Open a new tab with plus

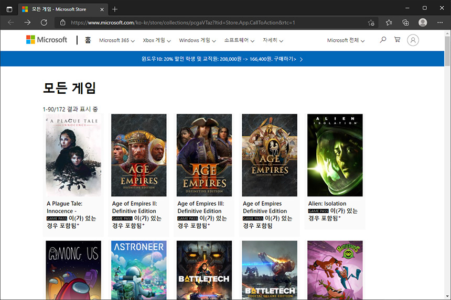click(x=115, y=9)
